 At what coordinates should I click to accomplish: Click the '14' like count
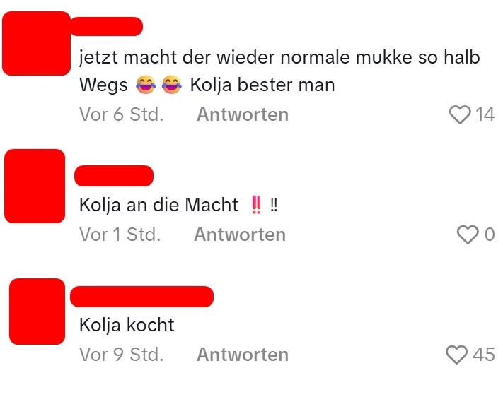(x=485, y=114)
